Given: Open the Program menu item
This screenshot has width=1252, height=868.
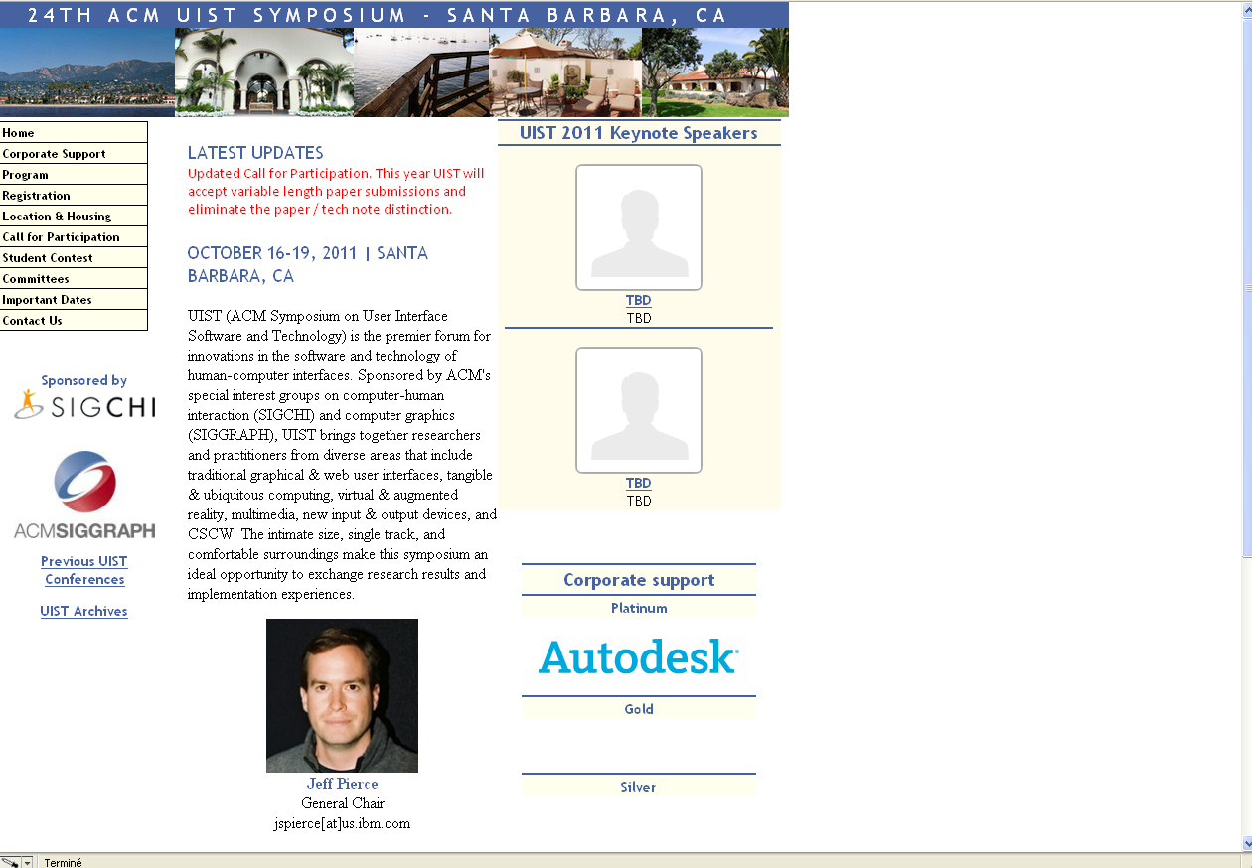Looking at the screenshot, I should 74,174.
